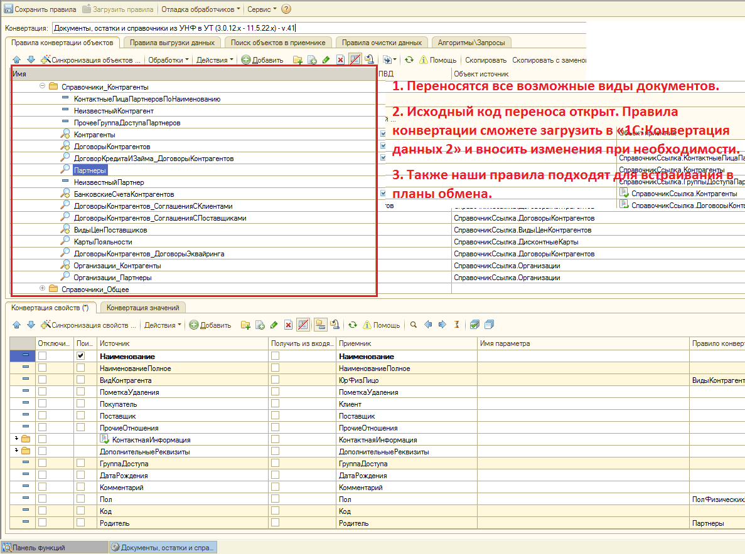
Task: Expand the ДополнительныеРеквизиты property group
Action: 16,449
